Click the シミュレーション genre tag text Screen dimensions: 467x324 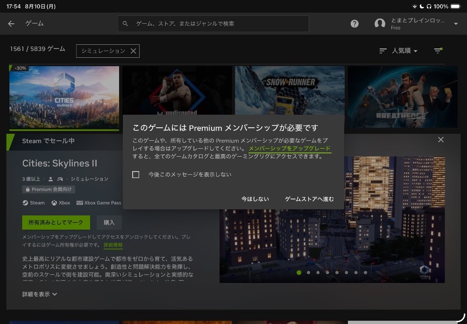89,179
